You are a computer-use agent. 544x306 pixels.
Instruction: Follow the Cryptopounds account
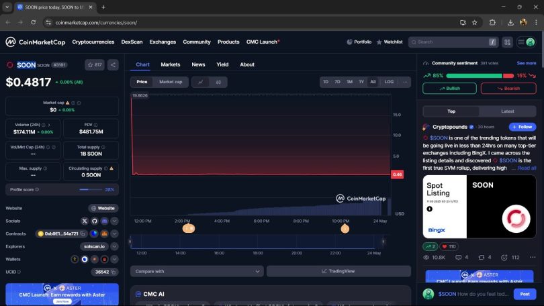pyautogui.click(x=522, y=127)
